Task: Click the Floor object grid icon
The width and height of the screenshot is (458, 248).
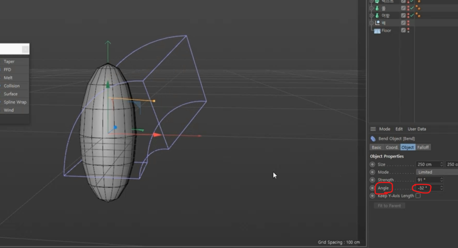Action: coord(377,31)
